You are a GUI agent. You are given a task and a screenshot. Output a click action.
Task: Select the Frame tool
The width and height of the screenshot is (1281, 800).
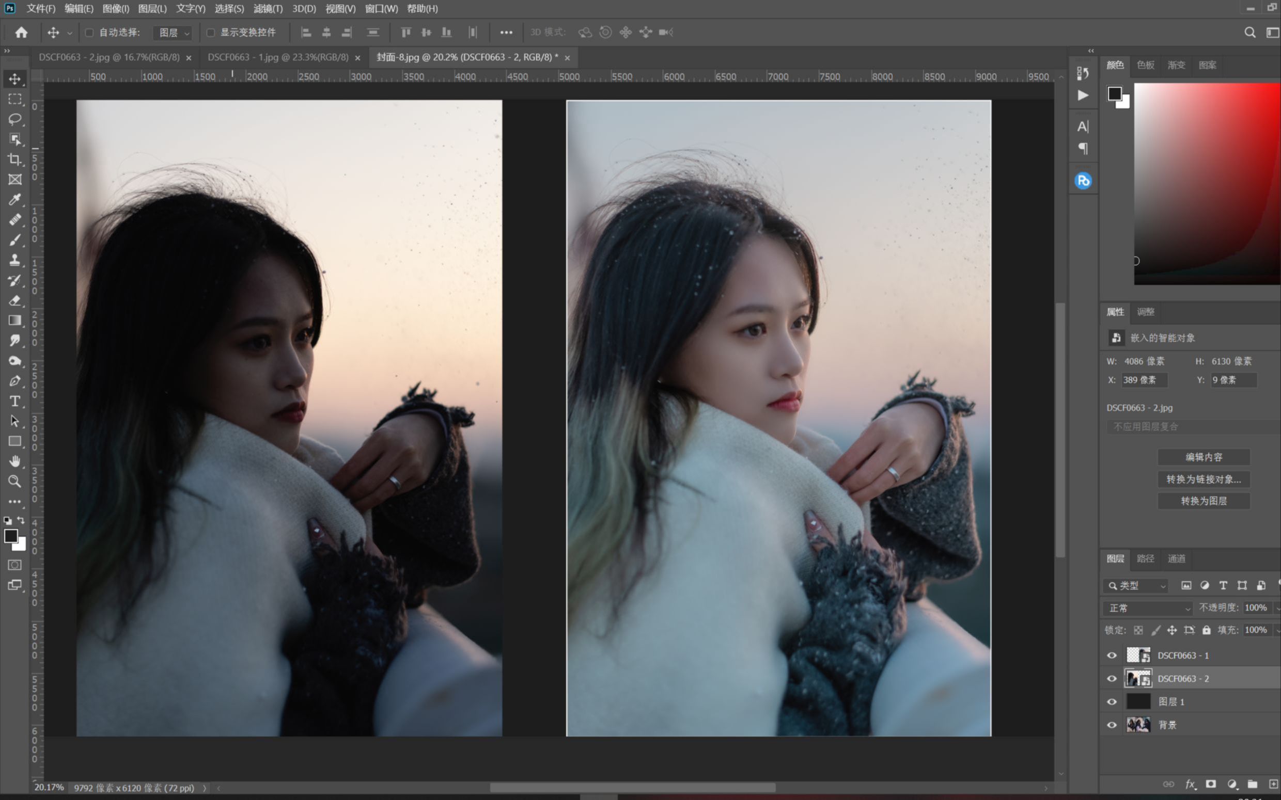[x=15, y=180]
